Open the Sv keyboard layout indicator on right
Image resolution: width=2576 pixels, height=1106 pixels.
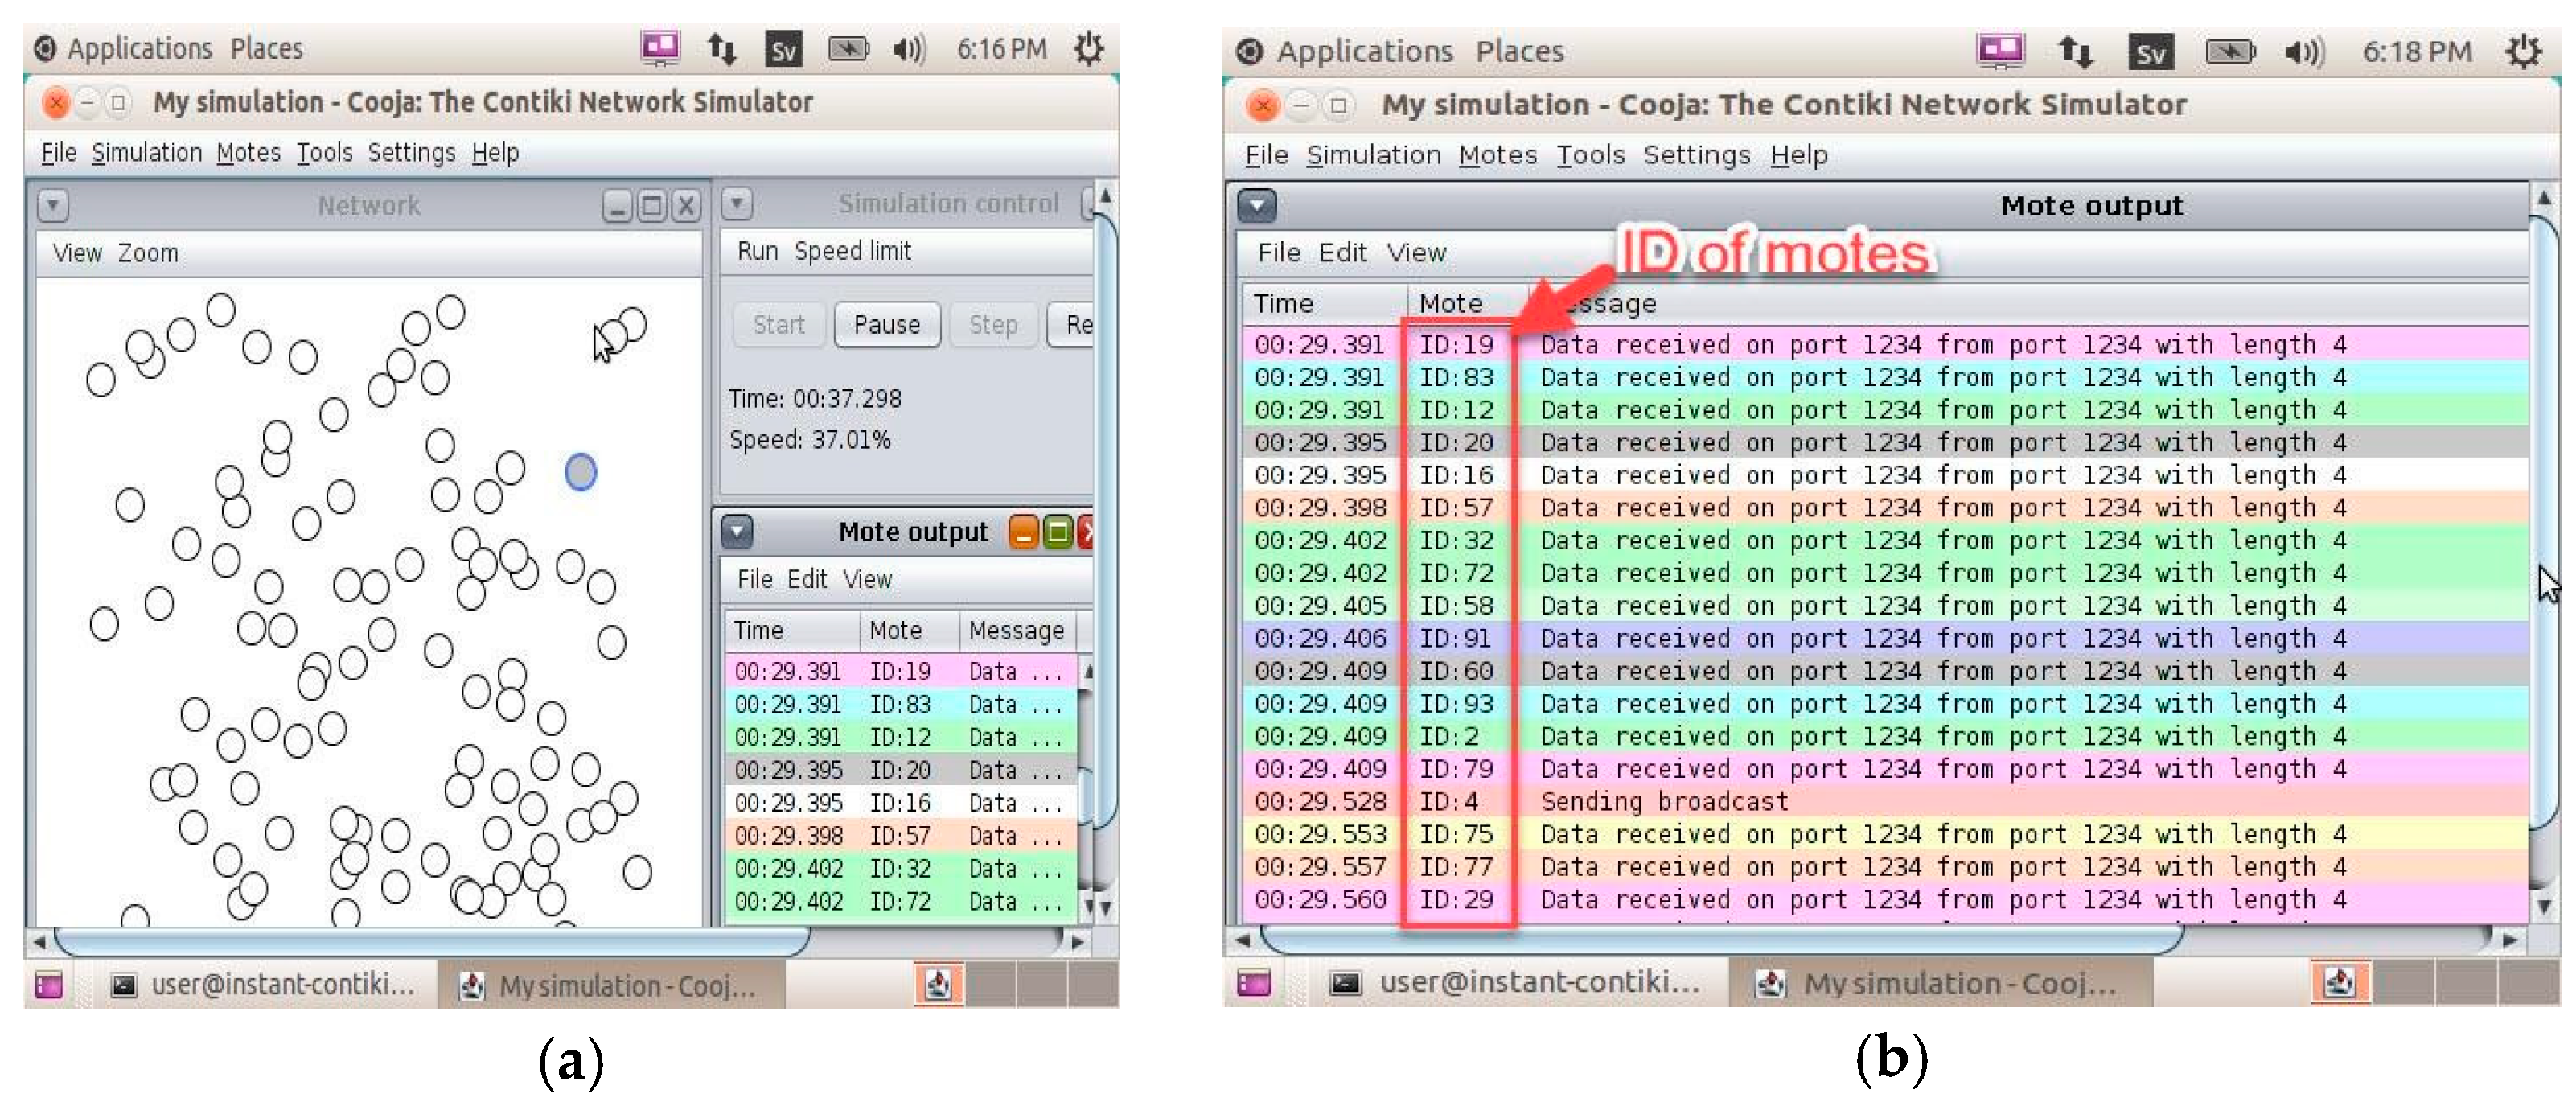[x=2150, y=52]
